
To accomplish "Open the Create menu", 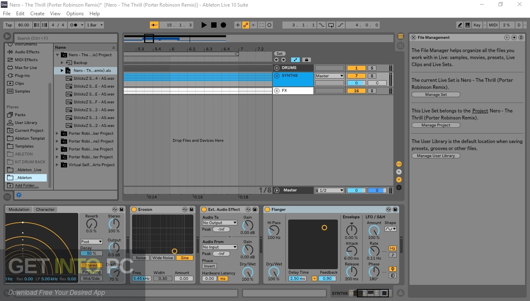I will [x=37, y=14].
